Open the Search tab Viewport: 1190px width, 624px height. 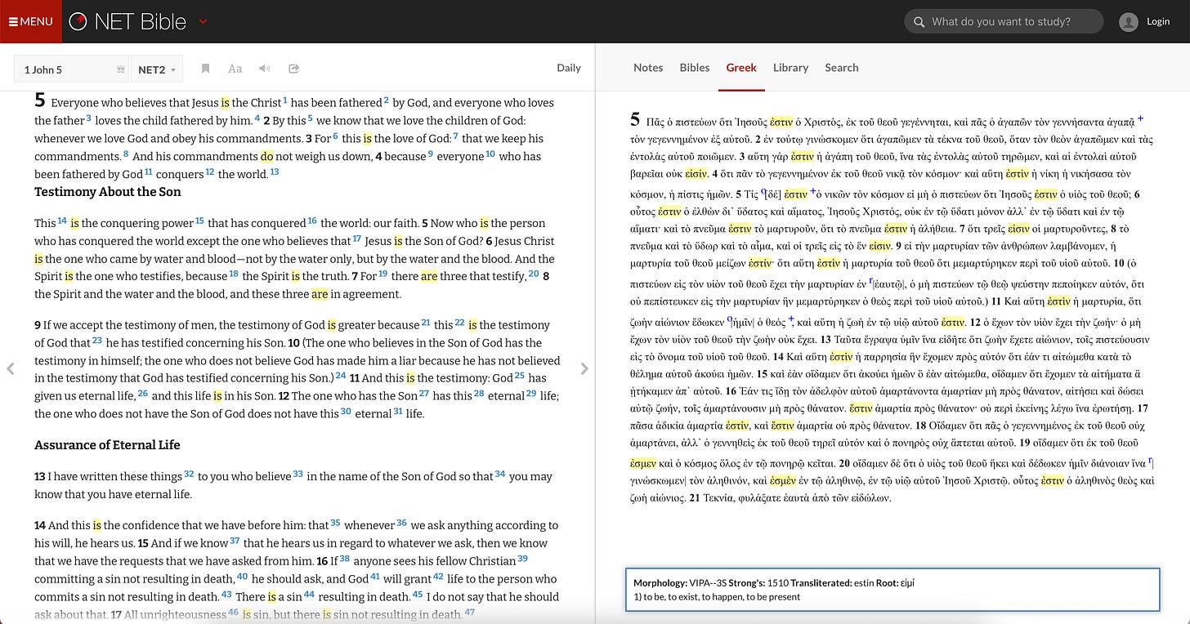(x=842, y=68)
